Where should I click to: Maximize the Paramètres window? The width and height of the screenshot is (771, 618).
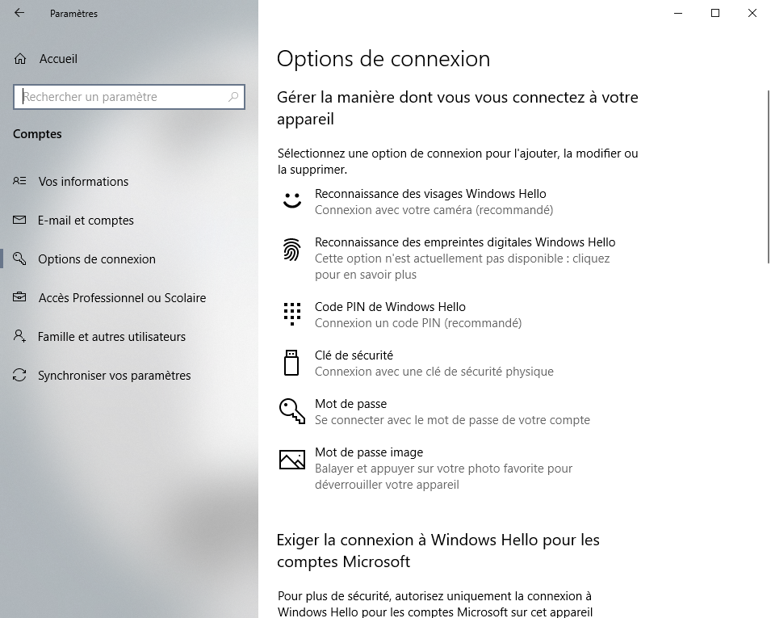[x=715, y=13]
